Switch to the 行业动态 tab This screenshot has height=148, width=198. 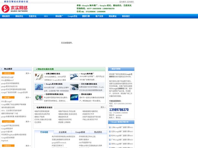[x=44, y=132]
